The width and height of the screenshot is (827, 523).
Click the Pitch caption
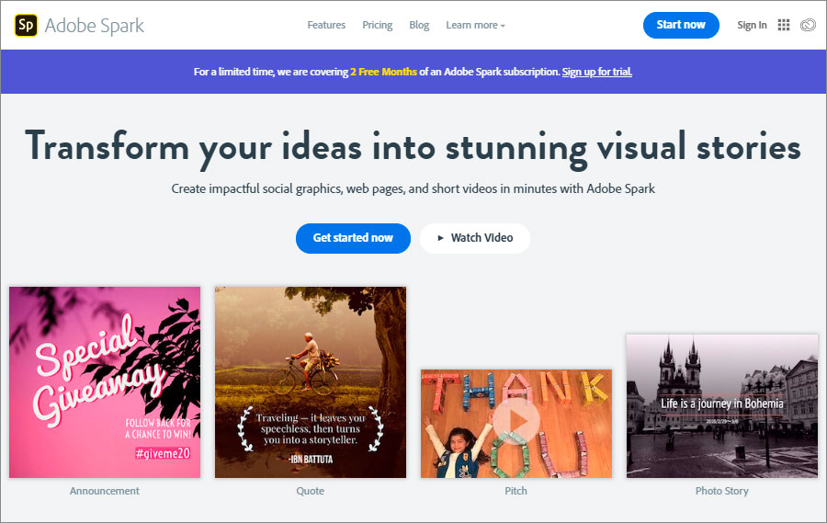(515, 491)
